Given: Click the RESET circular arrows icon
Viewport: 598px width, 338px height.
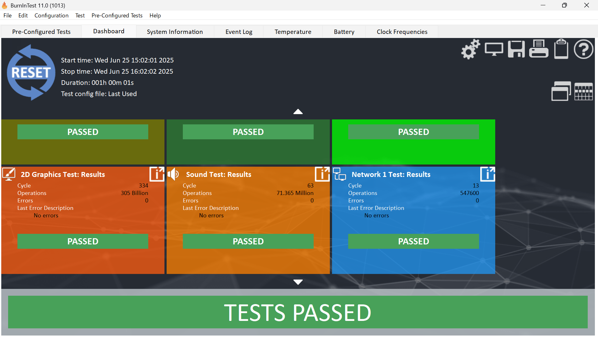Looking at the screenshot, I should coord(31,72).
